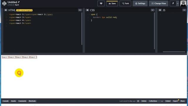
Task: Fork this pen
Action: 125,4
